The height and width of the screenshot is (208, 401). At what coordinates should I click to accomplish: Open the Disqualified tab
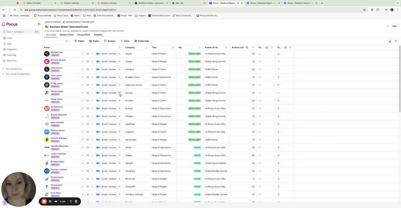tap(84, 35)
